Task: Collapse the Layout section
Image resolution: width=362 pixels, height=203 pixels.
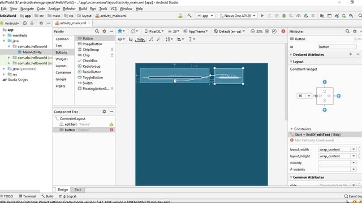Action: pos(291,61)
